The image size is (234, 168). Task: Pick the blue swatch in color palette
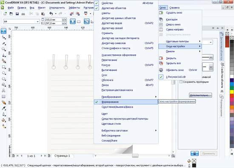232,84
